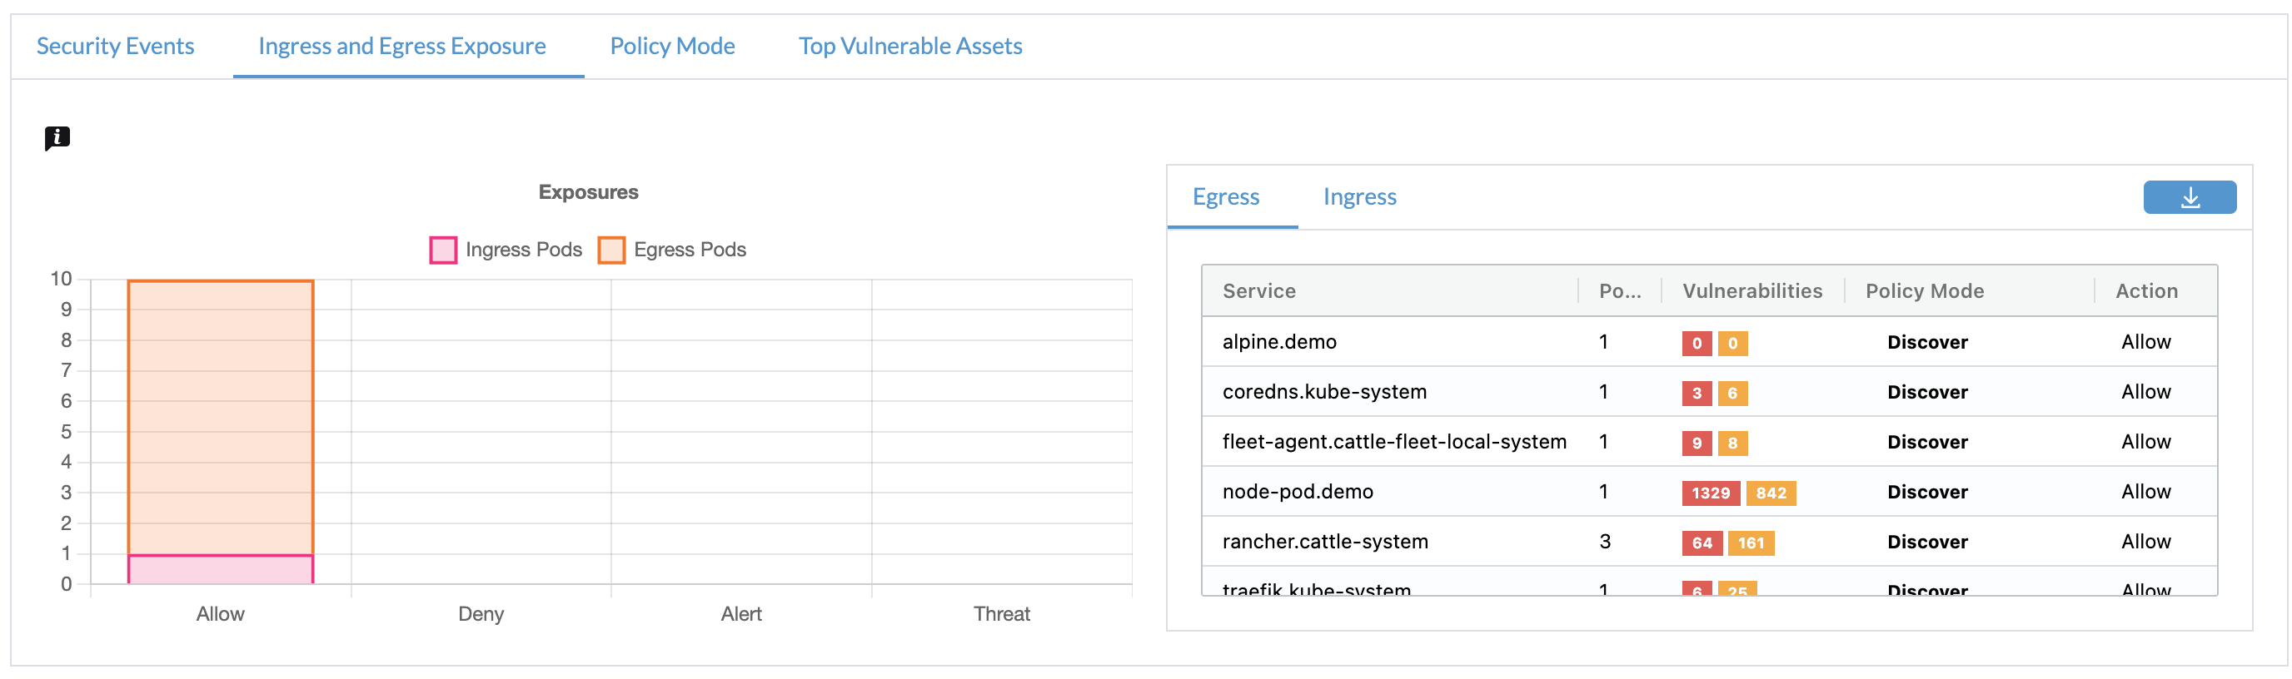Screen dimensions: 2292x679
Task: Toggle Ingress Pods legend item
Action: point(506,250)
